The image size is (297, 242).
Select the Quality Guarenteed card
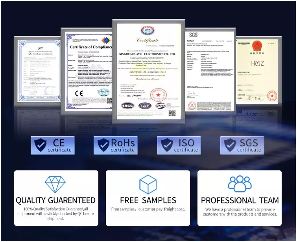pos(56,198)
